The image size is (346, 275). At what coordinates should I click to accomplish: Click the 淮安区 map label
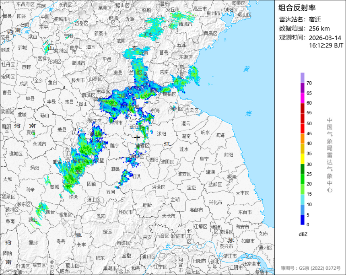tap(185, 174)
